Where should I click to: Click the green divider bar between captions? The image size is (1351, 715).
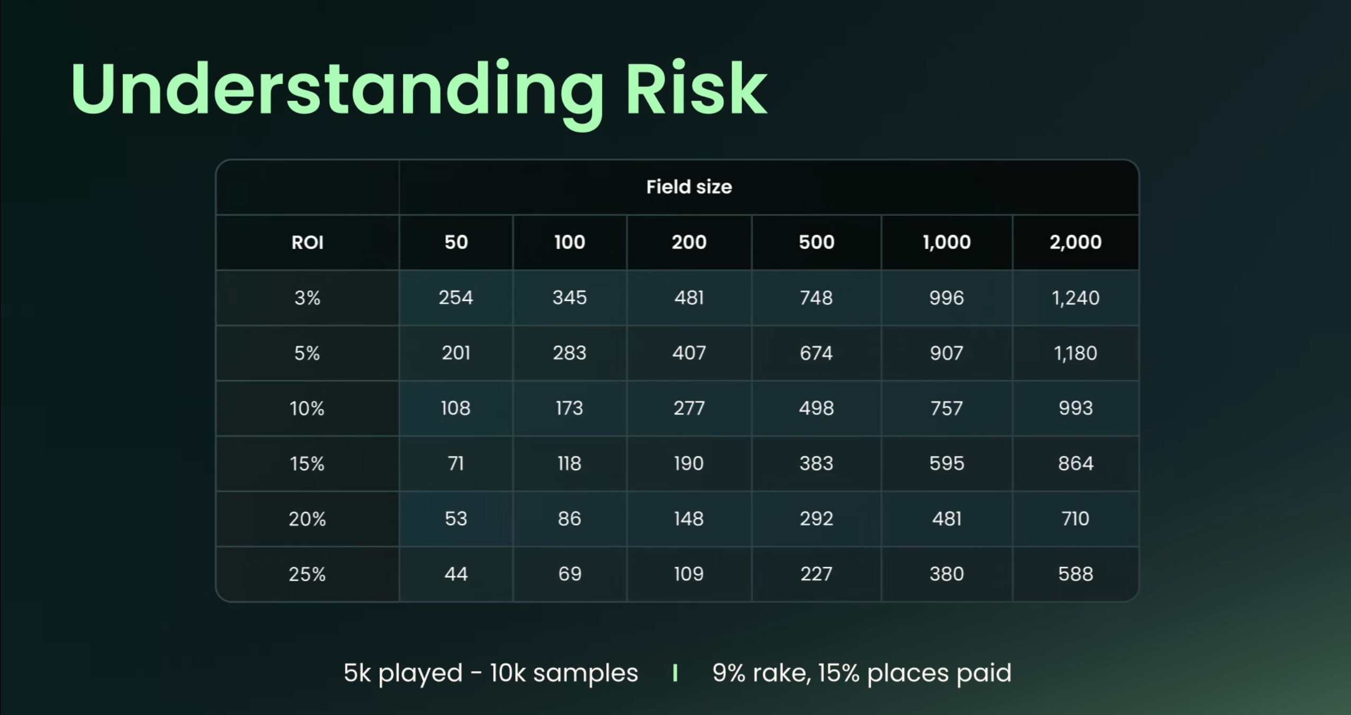click(675, 673)
